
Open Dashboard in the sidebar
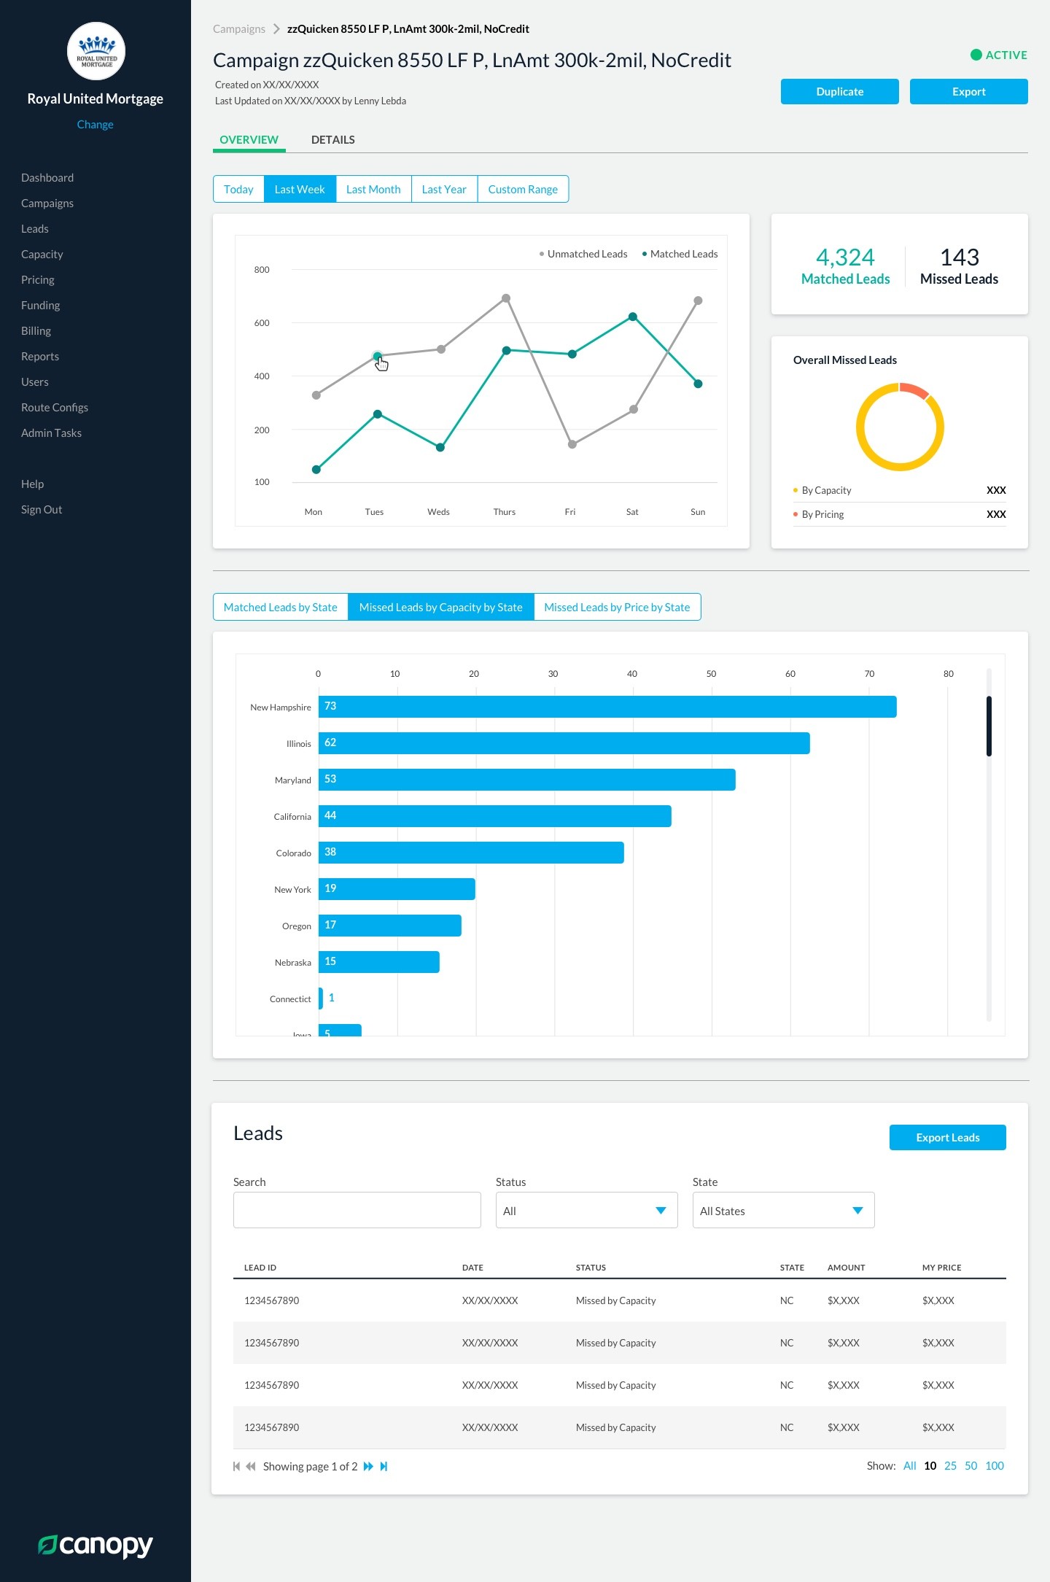[47, 177]
